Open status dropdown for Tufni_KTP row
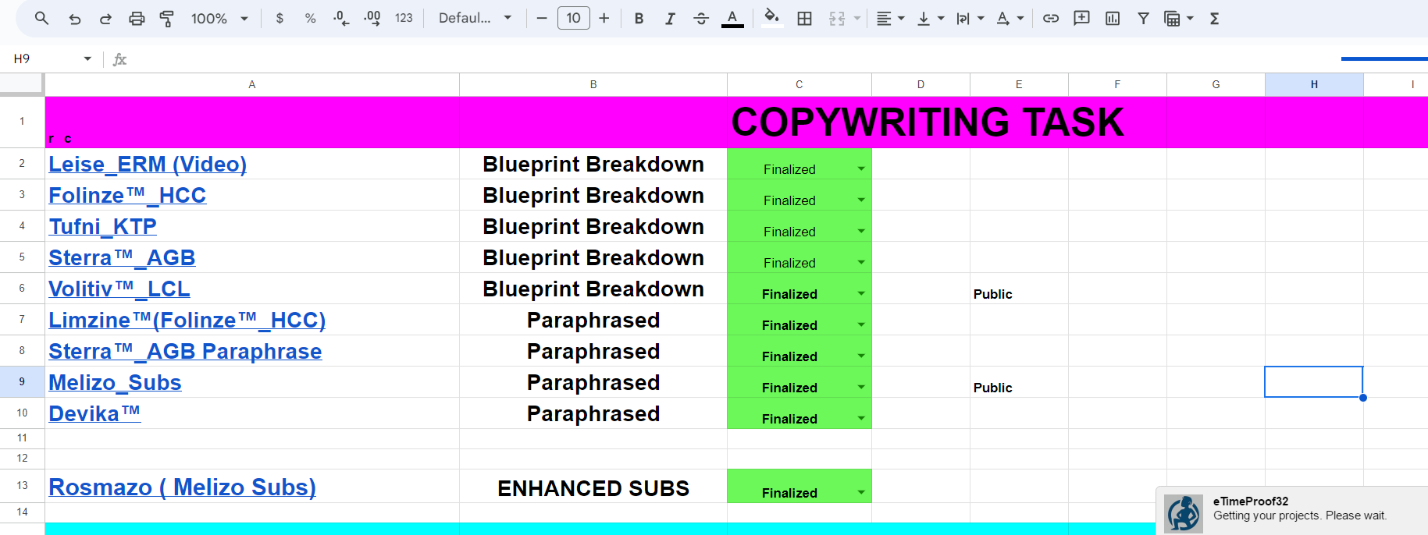The height and width of the screenshot is (535, 1428). coord(861,232)
